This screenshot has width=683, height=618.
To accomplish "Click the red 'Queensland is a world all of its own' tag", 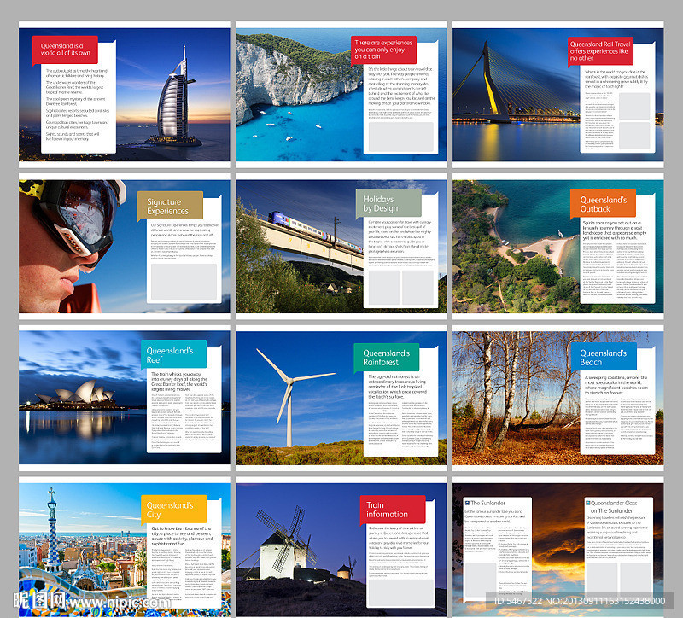I will coord(65,50).
